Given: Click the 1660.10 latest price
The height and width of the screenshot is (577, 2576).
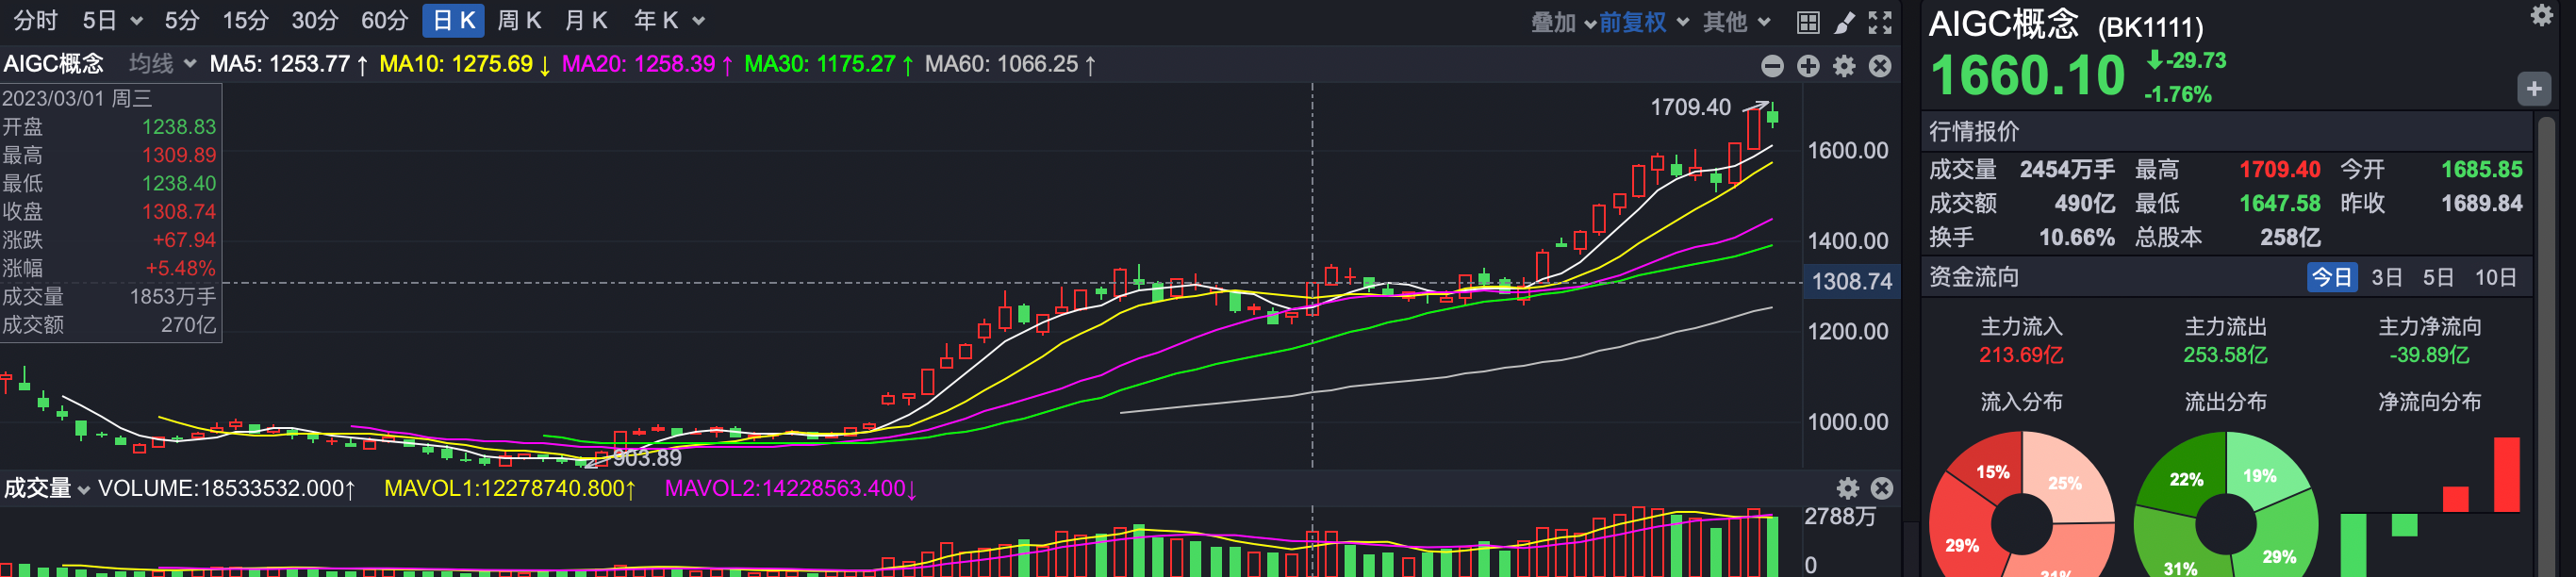Looking at the screenshot, I should (x=2028, y=76).
